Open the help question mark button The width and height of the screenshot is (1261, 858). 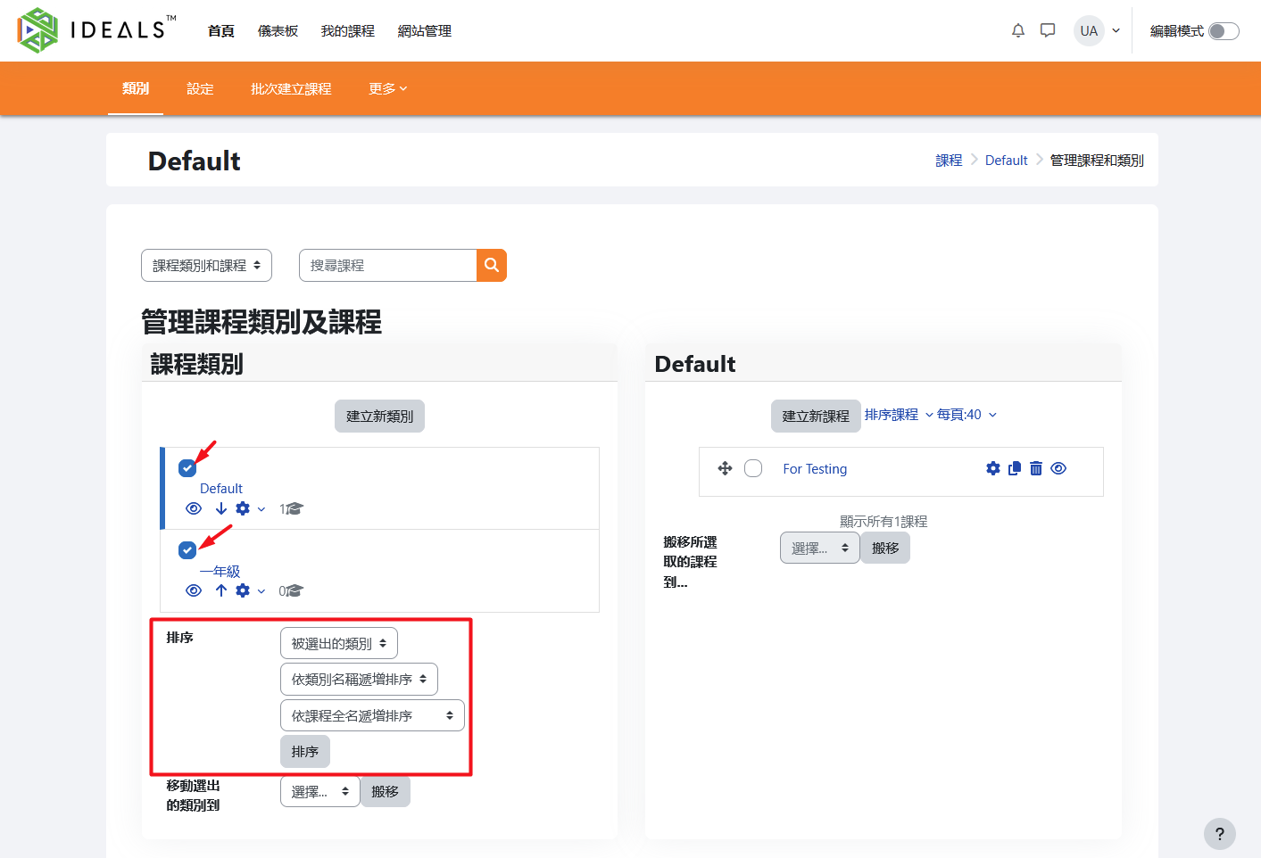pos(1219,834)
